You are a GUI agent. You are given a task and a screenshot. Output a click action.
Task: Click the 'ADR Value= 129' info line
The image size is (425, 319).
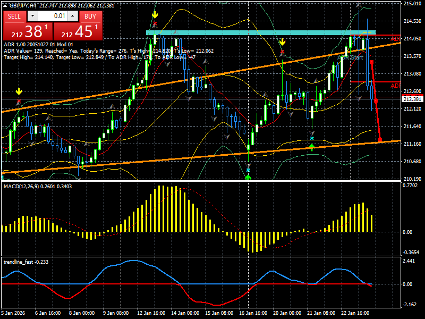point(109,51)
